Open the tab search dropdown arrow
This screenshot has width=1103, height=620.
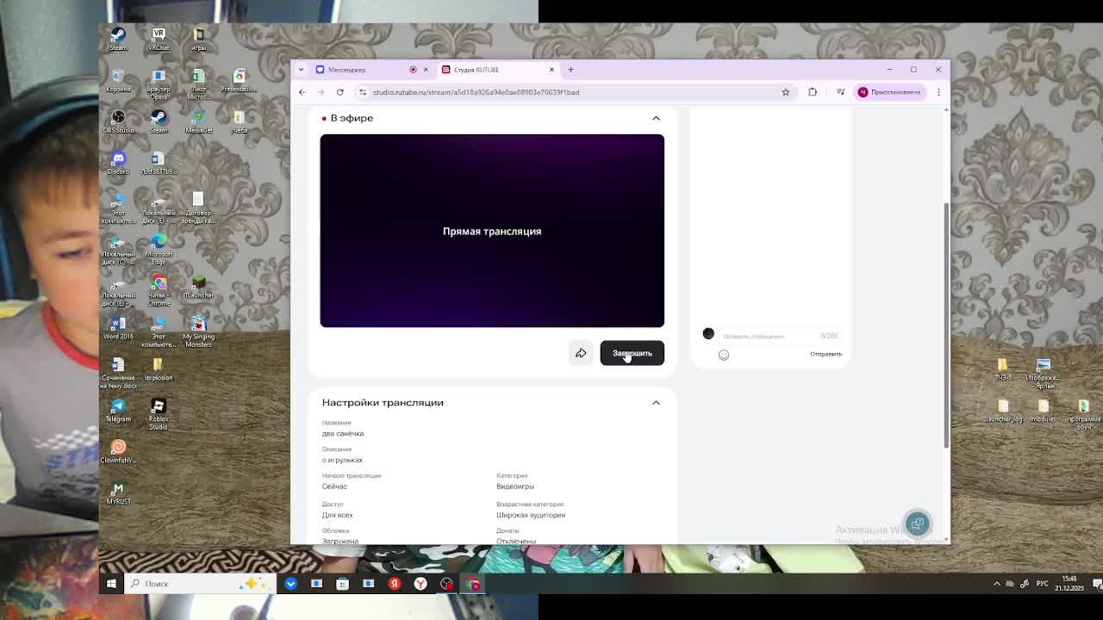tap(301, 70)
